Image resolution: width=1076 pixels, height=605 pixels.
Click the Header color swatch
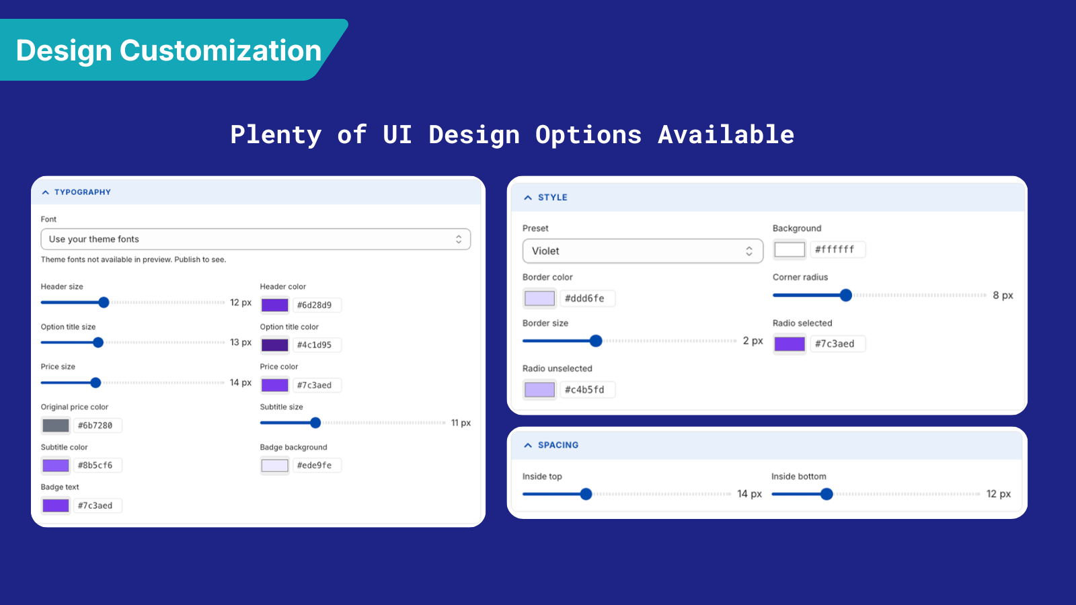coord(275,305)
